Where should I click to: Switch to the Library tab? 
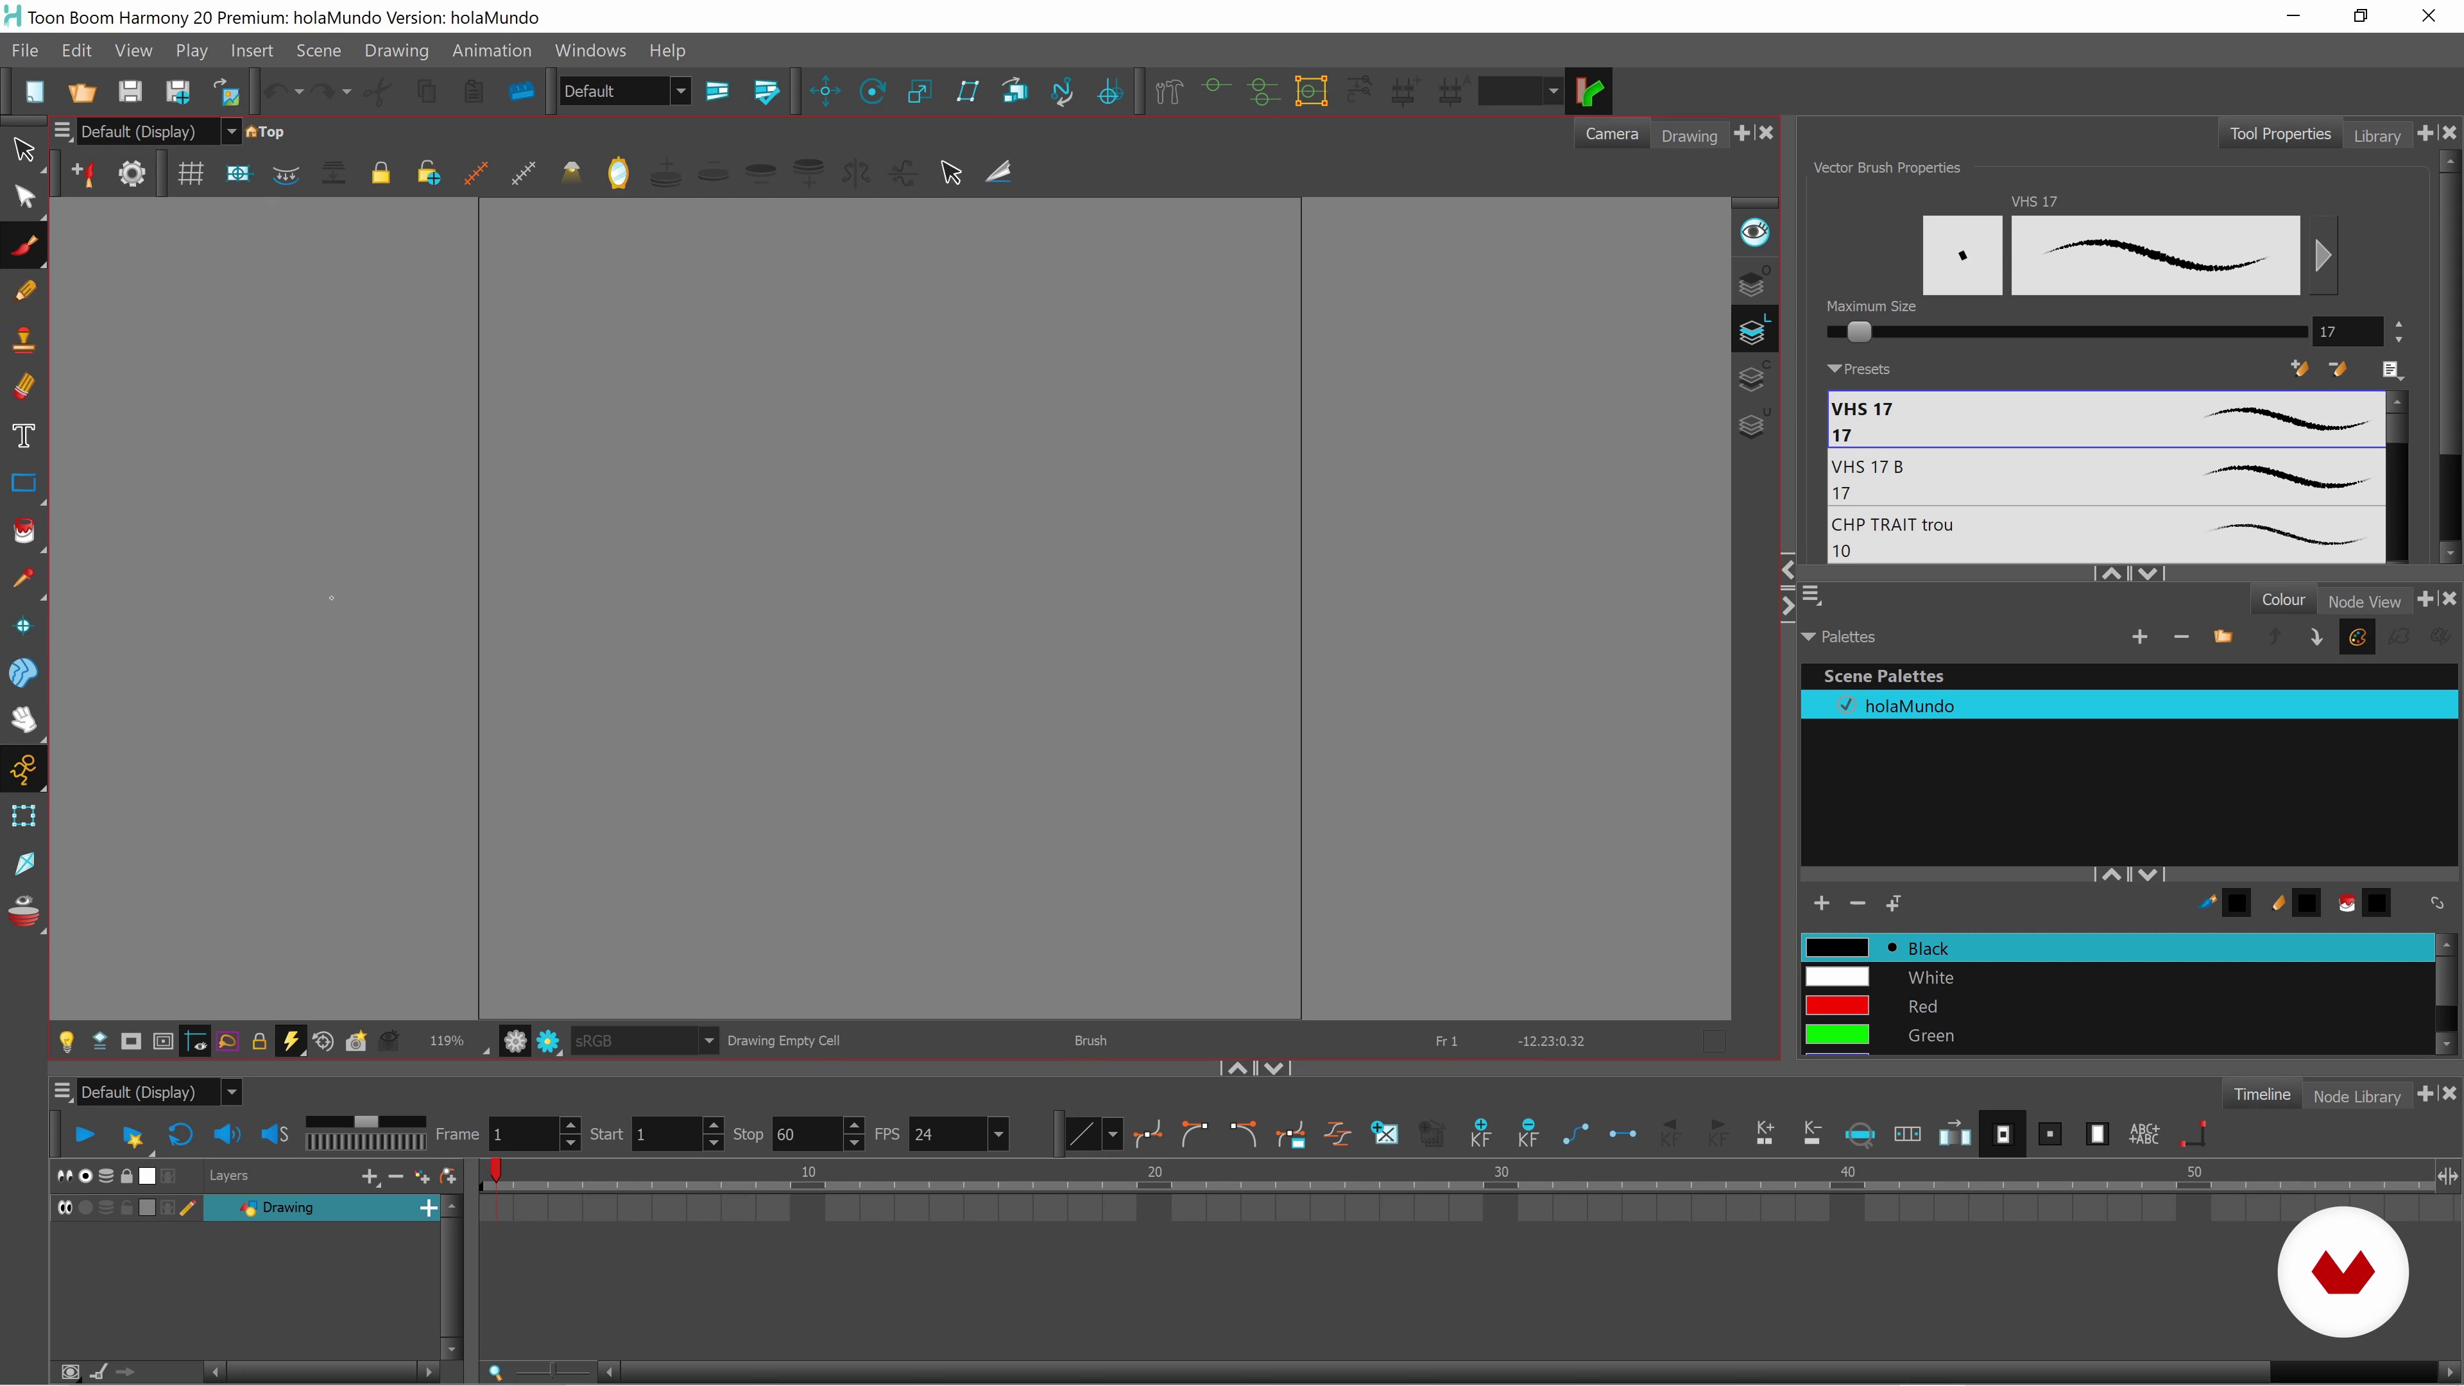(x=2376, y=135)
